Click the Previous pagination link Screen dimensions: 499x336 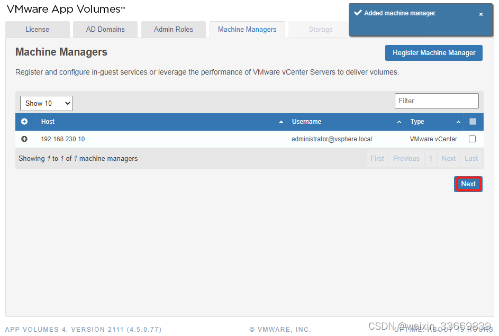coord(406,158)
